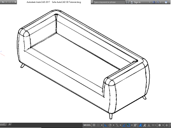This screenshot has width=171, height=128.
Task: Toggle Polar tracking icon
Action: pos(110,125)
